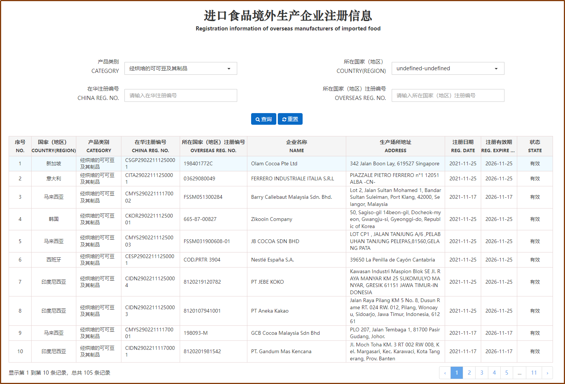The height and width of the screenshot is (384, 565).
Task: Click China reg number CKOR29022111250001
Action: [149, 219]
